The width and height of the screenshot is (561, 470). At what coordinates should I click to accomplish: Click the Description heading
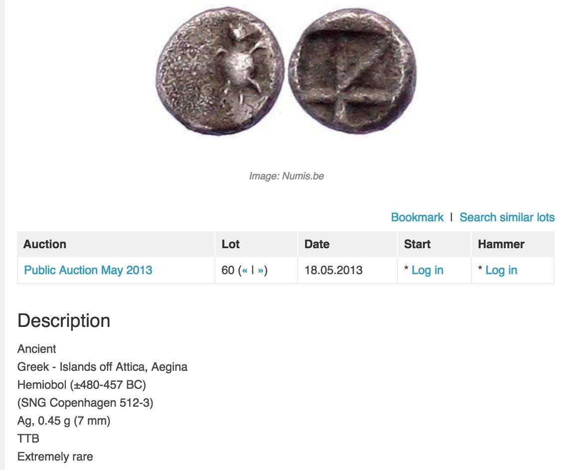[64, 320]
